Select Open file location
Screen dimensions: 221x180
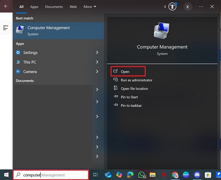[x=134, y=89]
